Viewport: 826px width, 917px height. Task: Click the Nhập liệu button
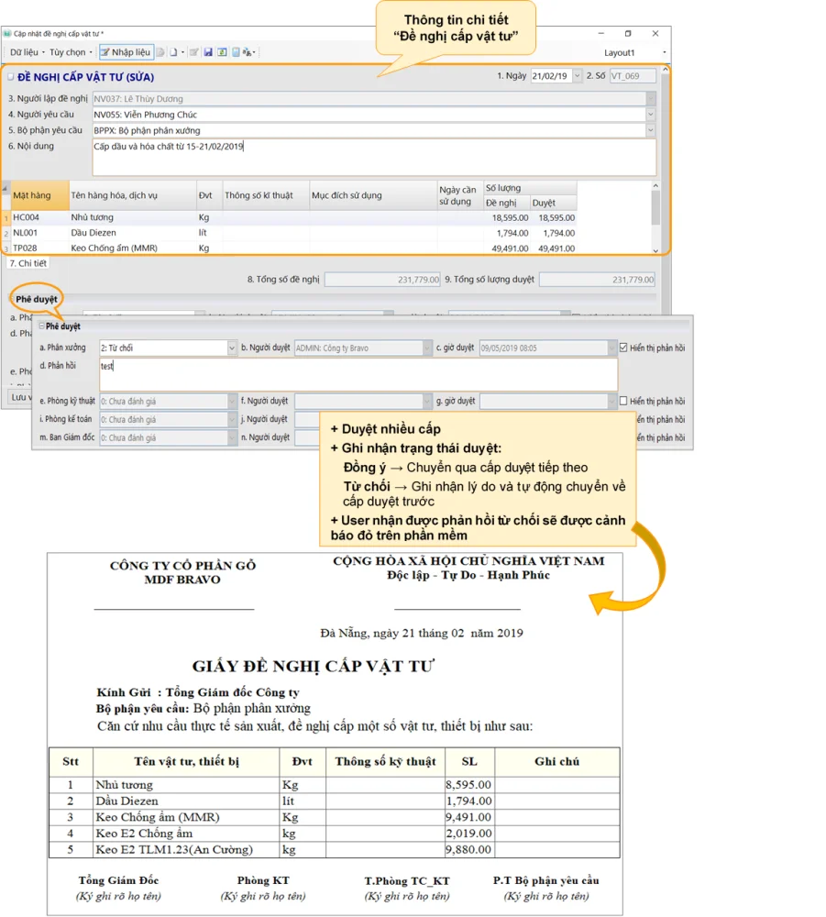click(x=126, y=52)
